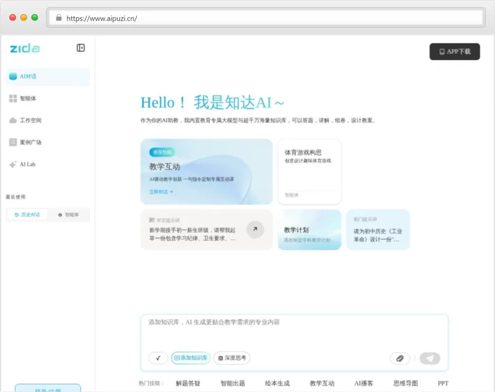Choose the 解题答疑 hot skill
This screenshot has width=495, height=392.
pos(188,383)
